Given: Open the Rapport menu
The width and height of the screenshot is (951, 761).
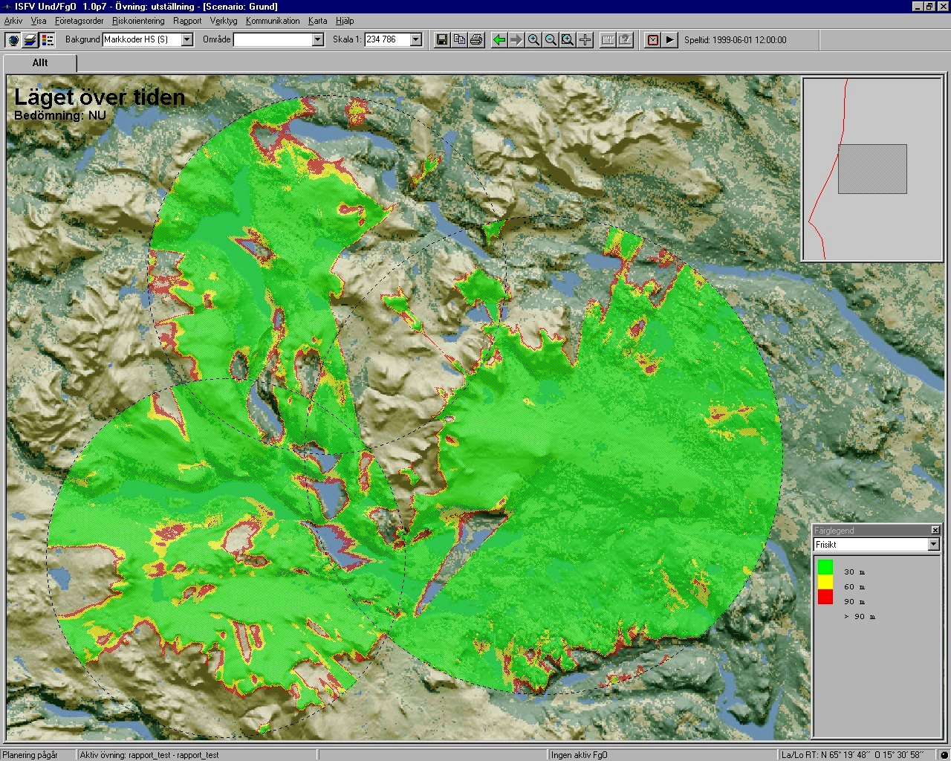Looking at the screenshot, I should [x=187, y=21].
